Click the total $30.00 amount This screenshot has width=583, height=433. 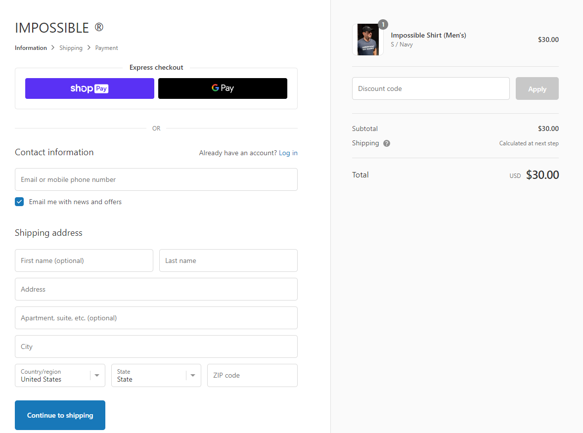pos(542,174)
